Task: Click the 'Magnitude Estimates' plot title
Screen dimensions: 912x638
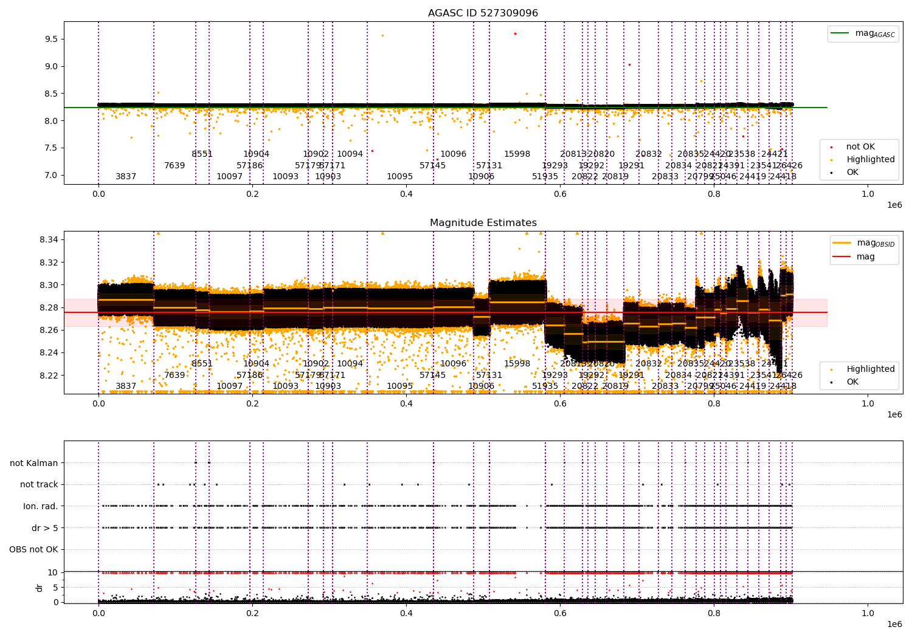Action: tap(483, 223)
